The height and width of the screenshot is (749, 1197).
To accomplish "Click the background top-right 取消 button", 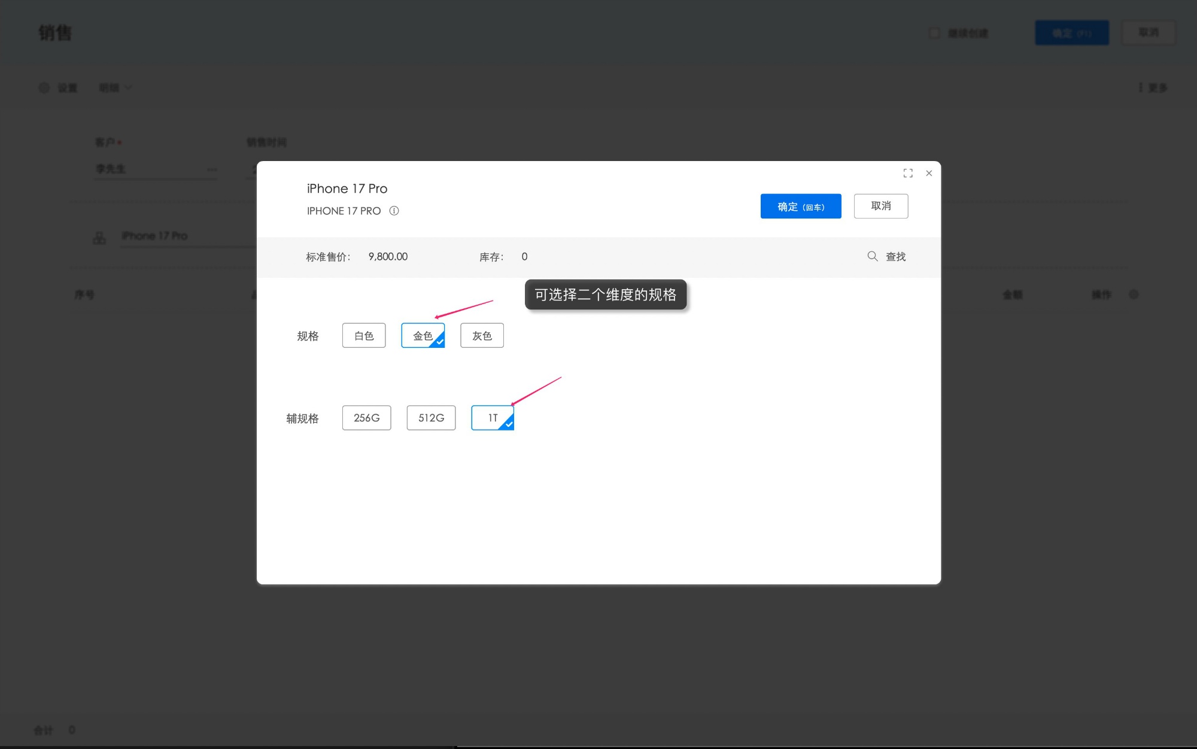I will 1149,32.
